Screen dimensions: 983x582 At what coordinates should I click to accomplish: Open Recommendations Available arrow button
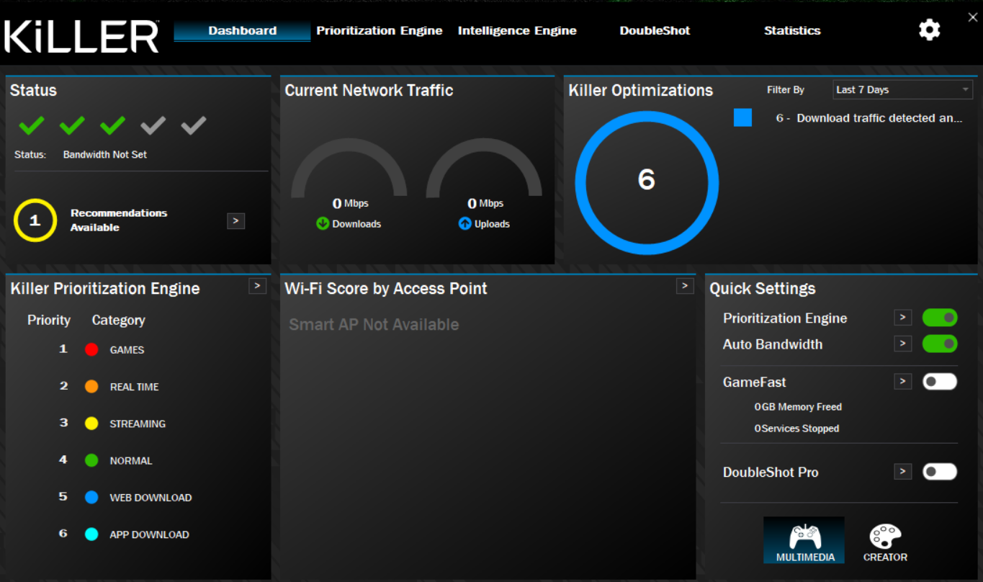[x=235, y=221]
